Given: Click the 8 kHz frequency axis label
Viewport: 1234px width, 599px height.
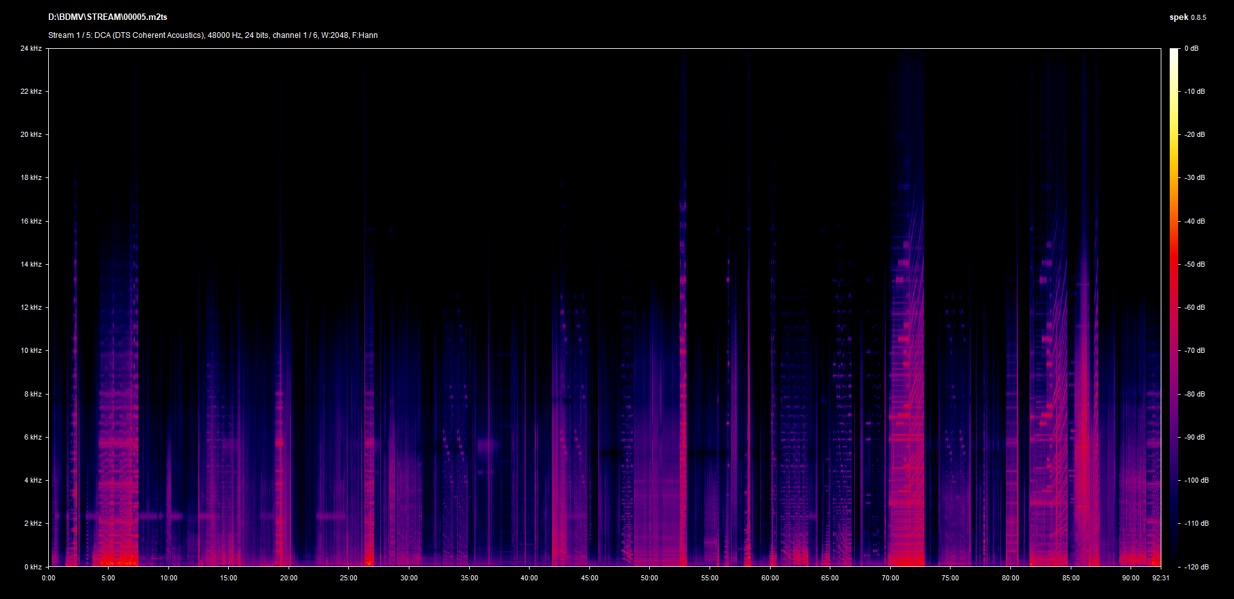Looking at the screenshot, I should 33,394.
